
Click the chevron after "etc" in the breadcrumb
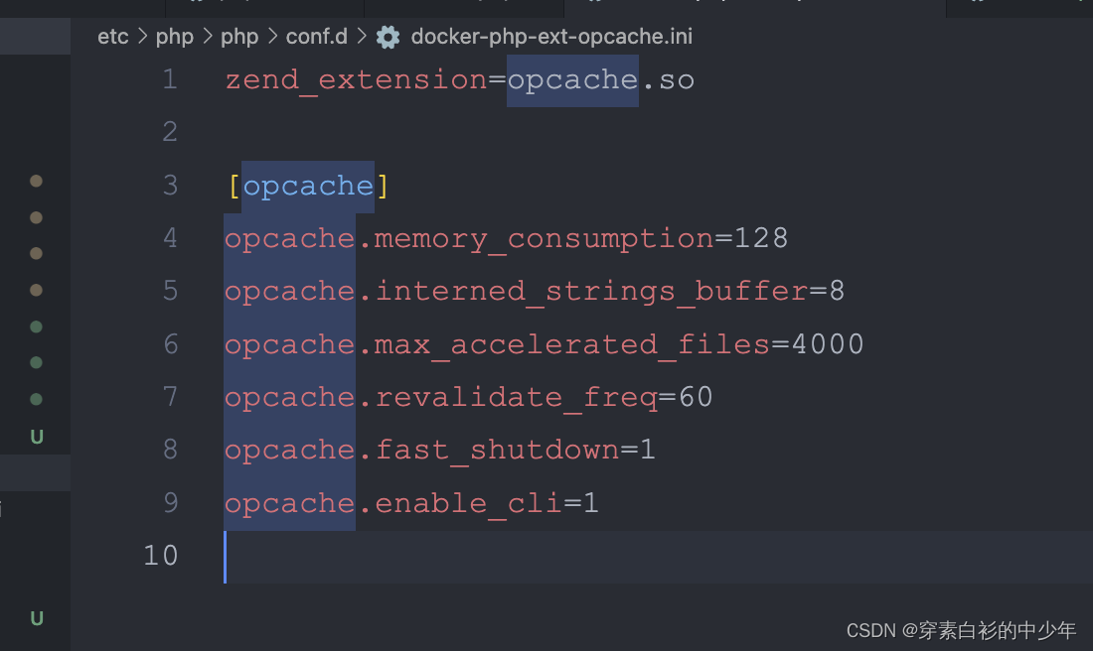(x=142, y=36)
